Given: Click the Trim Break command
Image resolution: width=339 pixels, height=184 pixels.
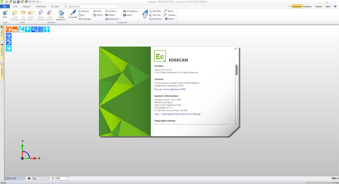Looking at the screenshot, I should (155, 19).
